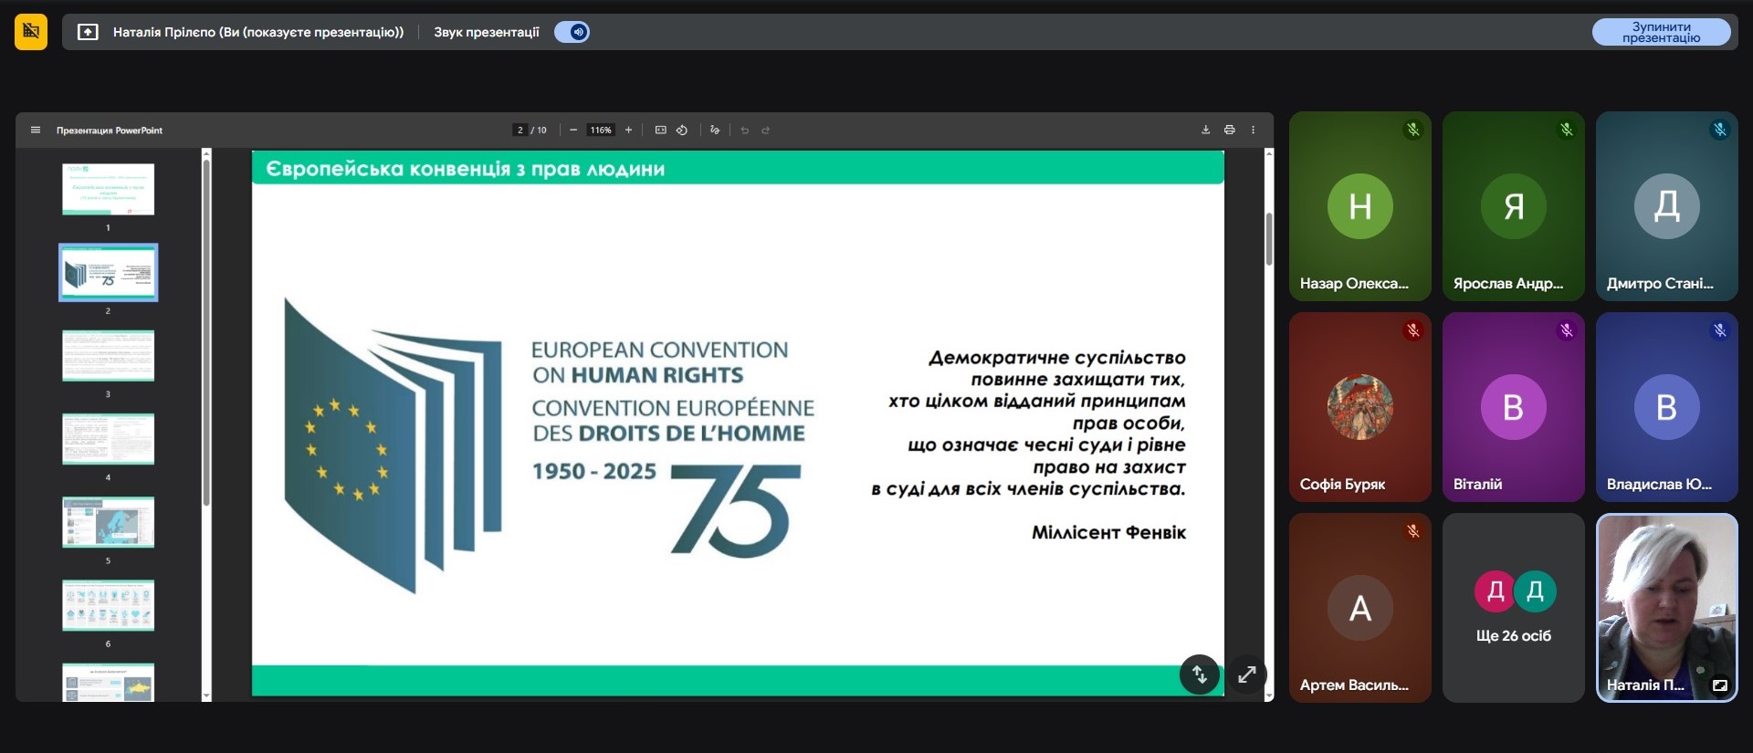Viewport: 1753px width, 753px height.
Task: Toggle the PDF sidebar menu icon
Action: 36,131
